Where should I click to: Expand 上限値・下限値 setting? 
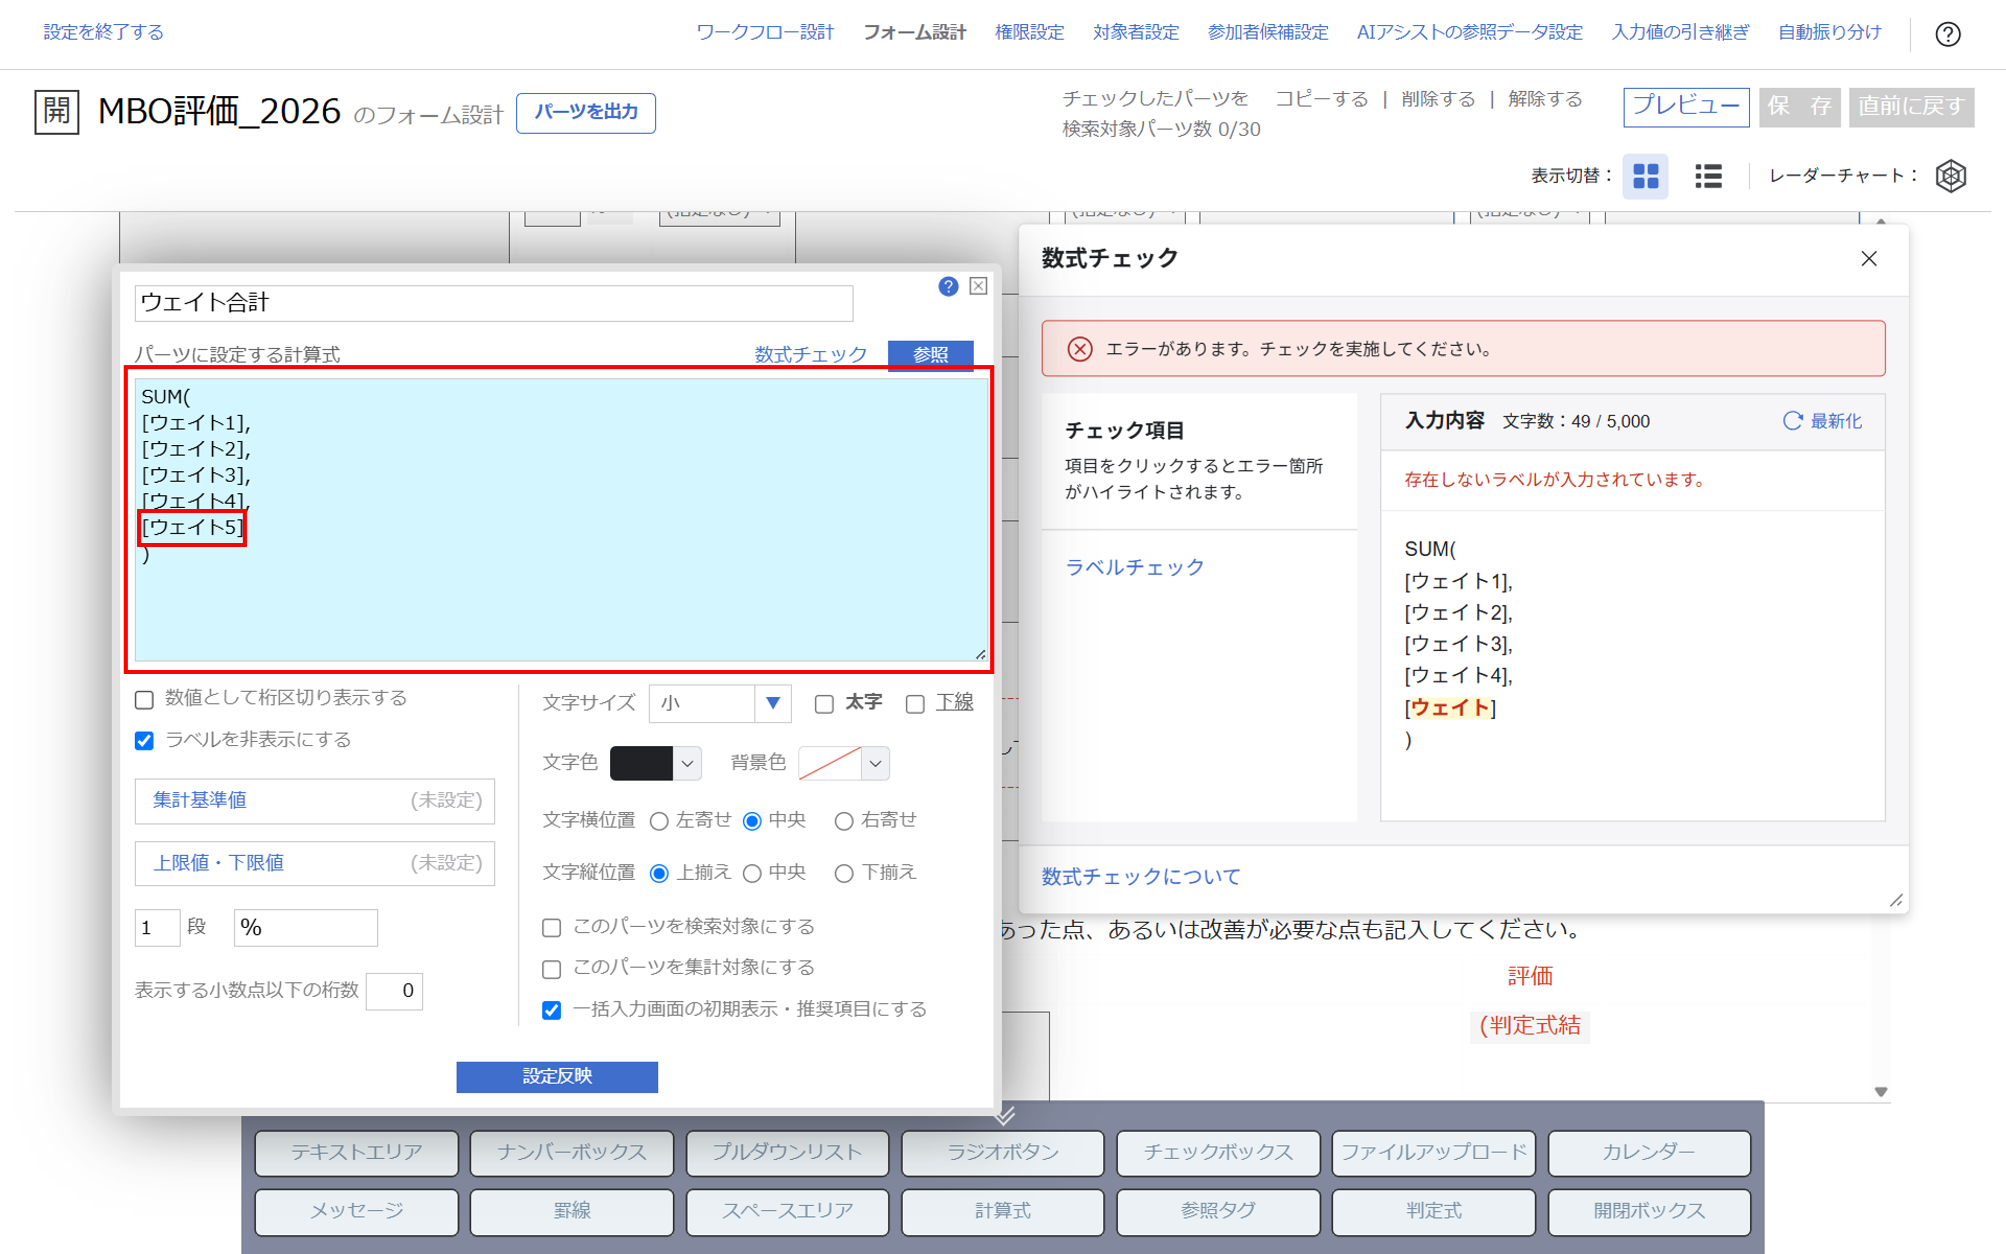[315, 863]
